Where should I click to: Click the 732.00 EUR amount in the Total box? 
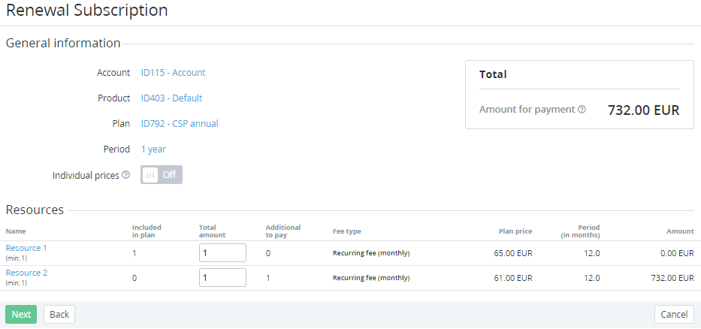click(x=643, y=110)
